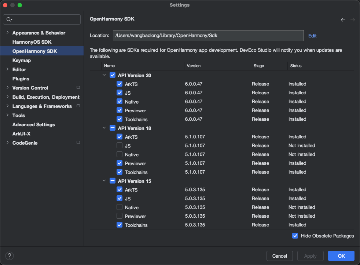Uncheck JS 5.0.3.135 checkbox
Image resolution: width=360 pixels, height=265 pixels.
coord(120,198)
